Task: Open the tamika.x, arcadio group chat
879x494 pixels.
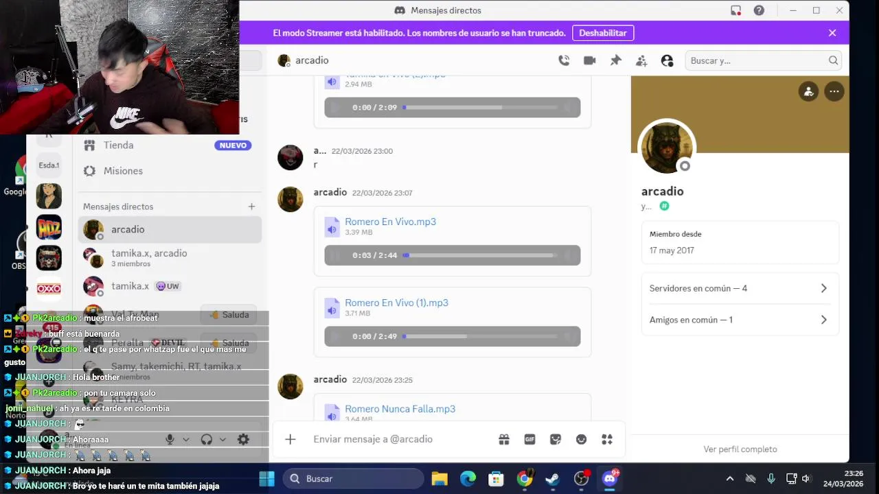Action: [x=170, y=258]
